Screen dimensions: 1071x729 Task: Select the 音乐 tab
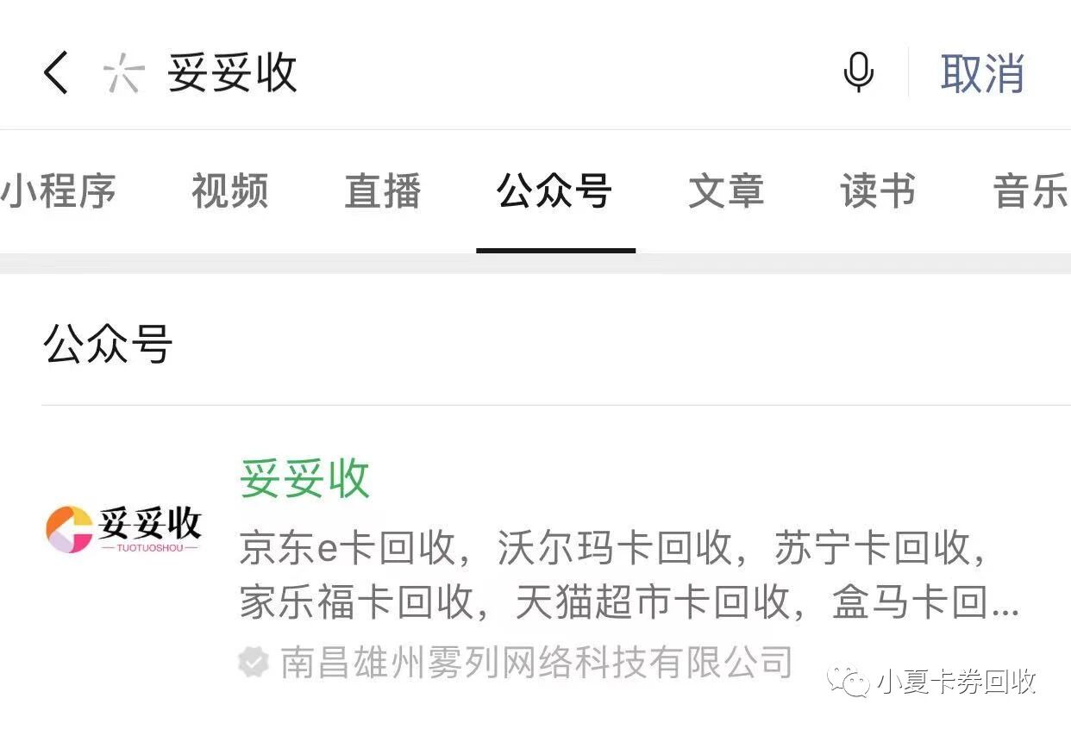(x=1031, y=190)
